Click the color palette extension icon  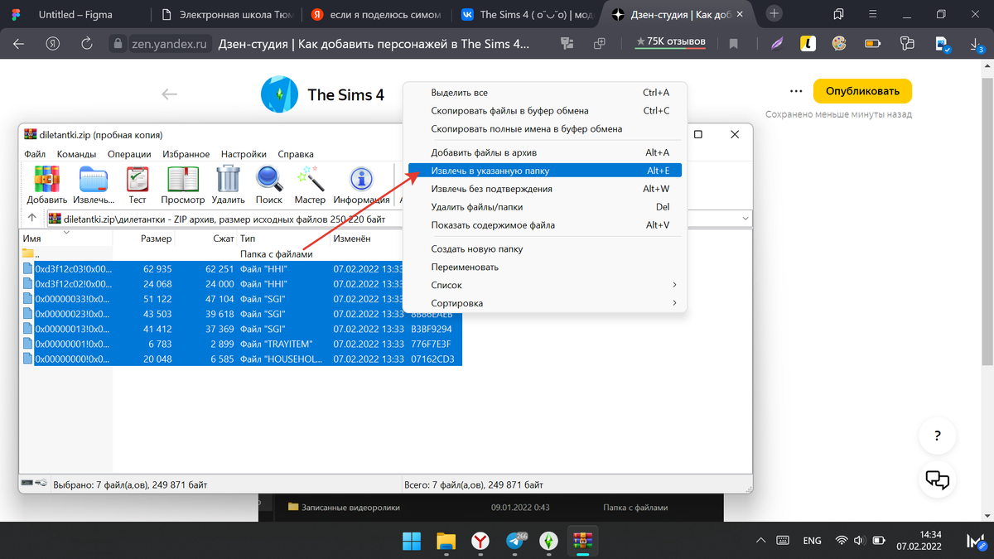838,44
